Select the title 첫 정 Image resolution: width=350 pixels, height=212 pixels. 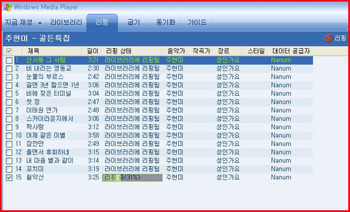click(33, 102)
